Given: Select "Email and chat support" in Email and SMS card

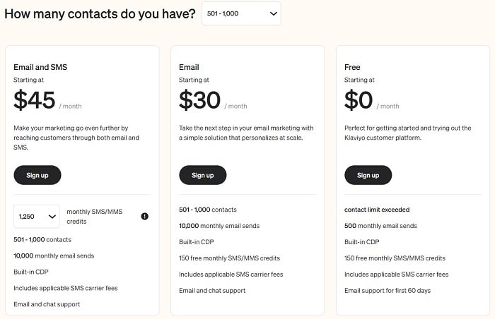Looking at the screenshot, I should click(x=47, y=304).
